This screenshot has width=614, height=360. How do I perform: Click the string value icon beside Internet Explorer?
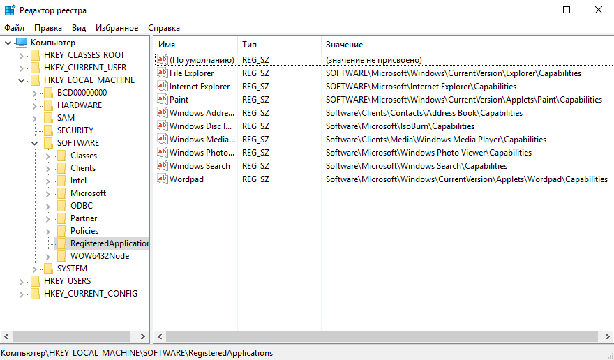pyautogui.click(x=162, y=86)
